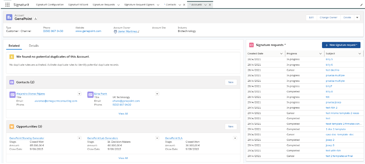Screen dimensions: 365x164
Task: Click New in Opportunities section
Action: pos(231,127)
